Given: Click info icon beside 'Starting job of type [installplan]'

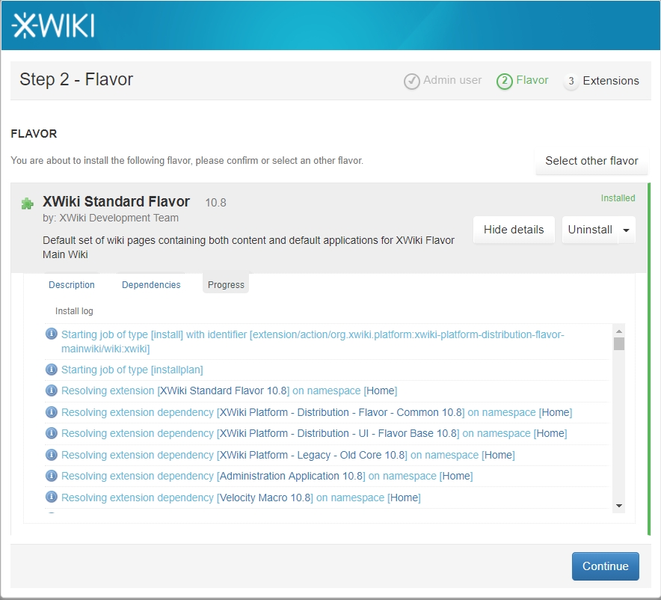Looking at the screenshot, I should pyautogui.click(x=52, y=370).
